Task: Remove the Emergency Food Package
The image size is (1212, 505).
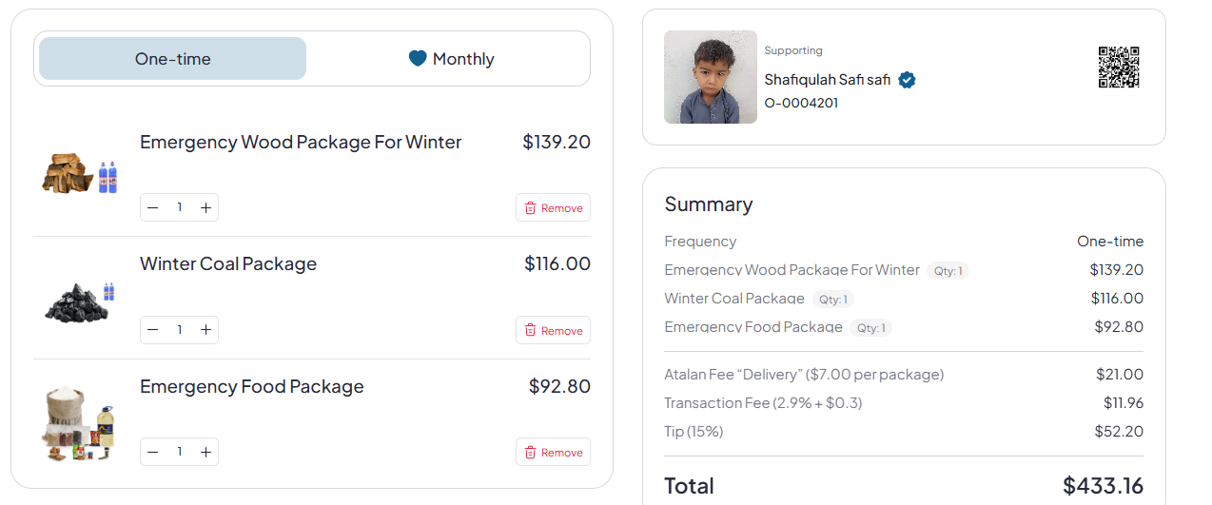Action: coord(553,452)
